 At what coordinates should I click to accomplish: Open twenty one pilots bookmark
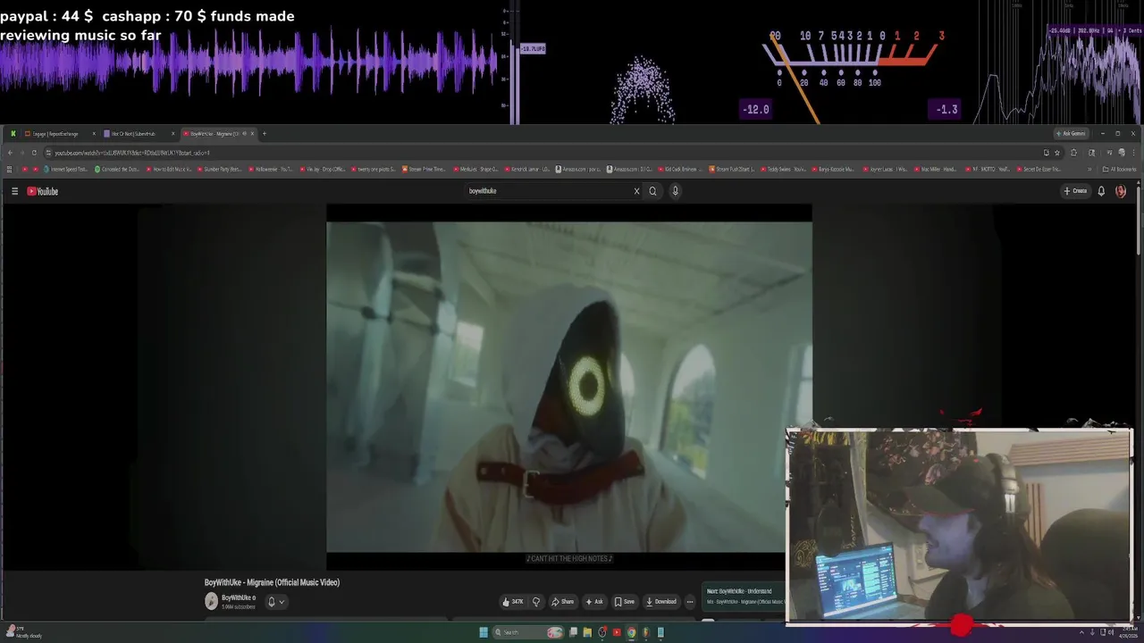coord(374,169)
